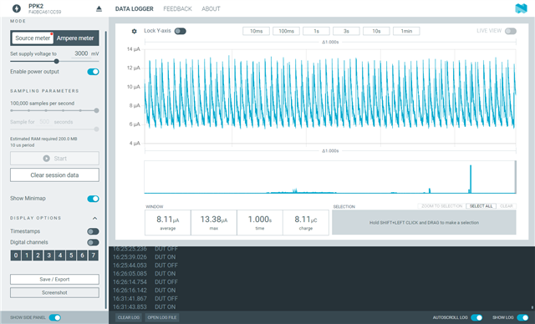535x324 pixels.
Task: Click the supply voltage mV input field
Action: [81, 53]
